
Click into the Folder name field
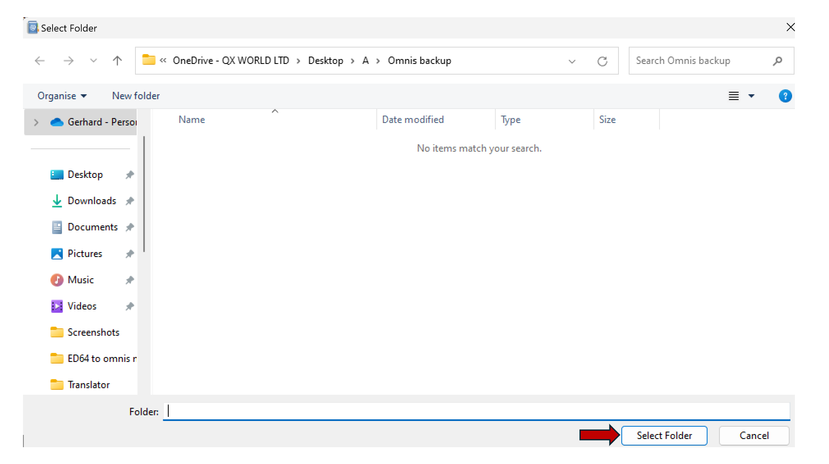point(476,411)
